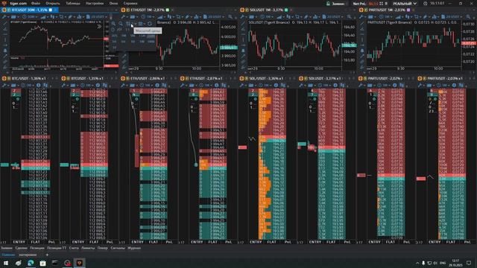Open the Таблицы menu

point(73,3)
